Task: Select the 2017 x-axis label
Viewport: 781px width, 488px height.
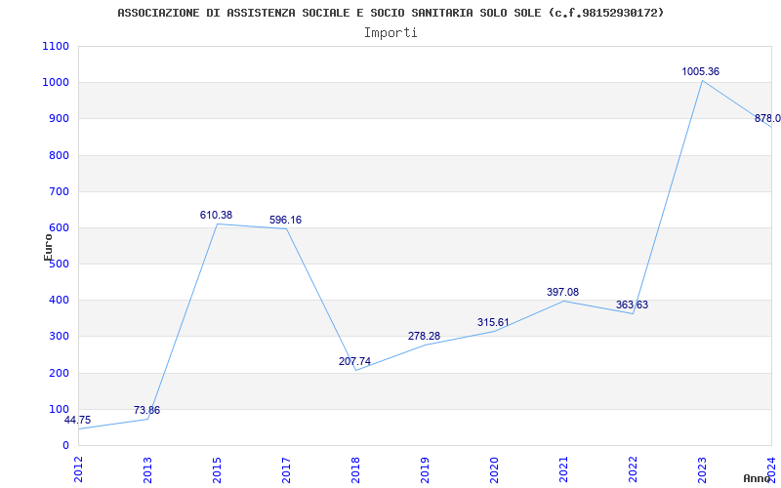Action: tap(286, 469)
